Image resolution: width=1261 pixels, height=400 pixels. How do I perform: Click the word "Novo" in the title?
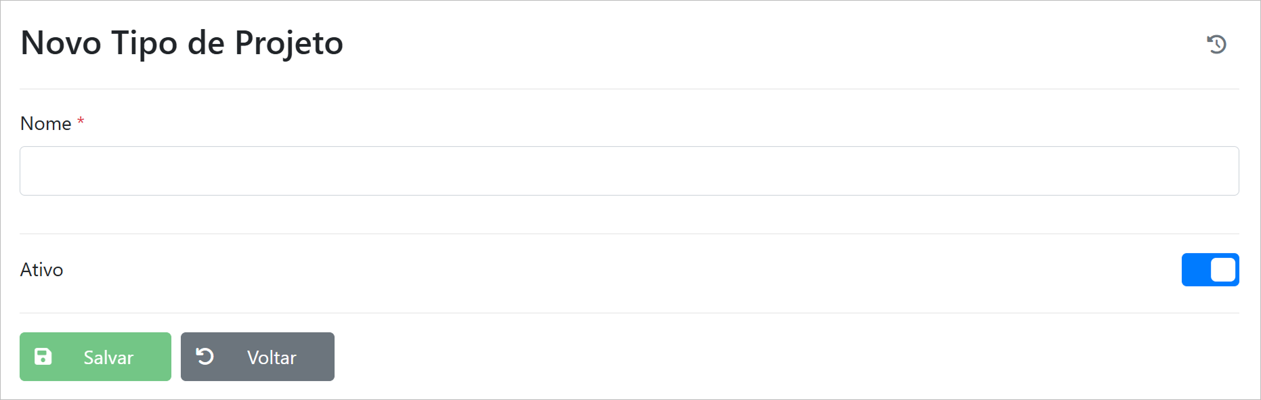pos(61,43)
